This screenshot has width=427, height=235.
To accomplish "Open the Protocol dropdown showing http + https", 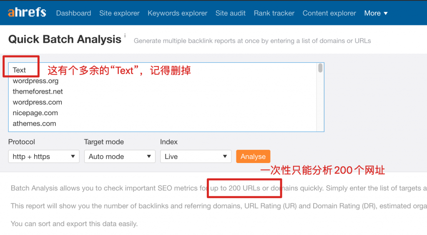I will [43, 156].
